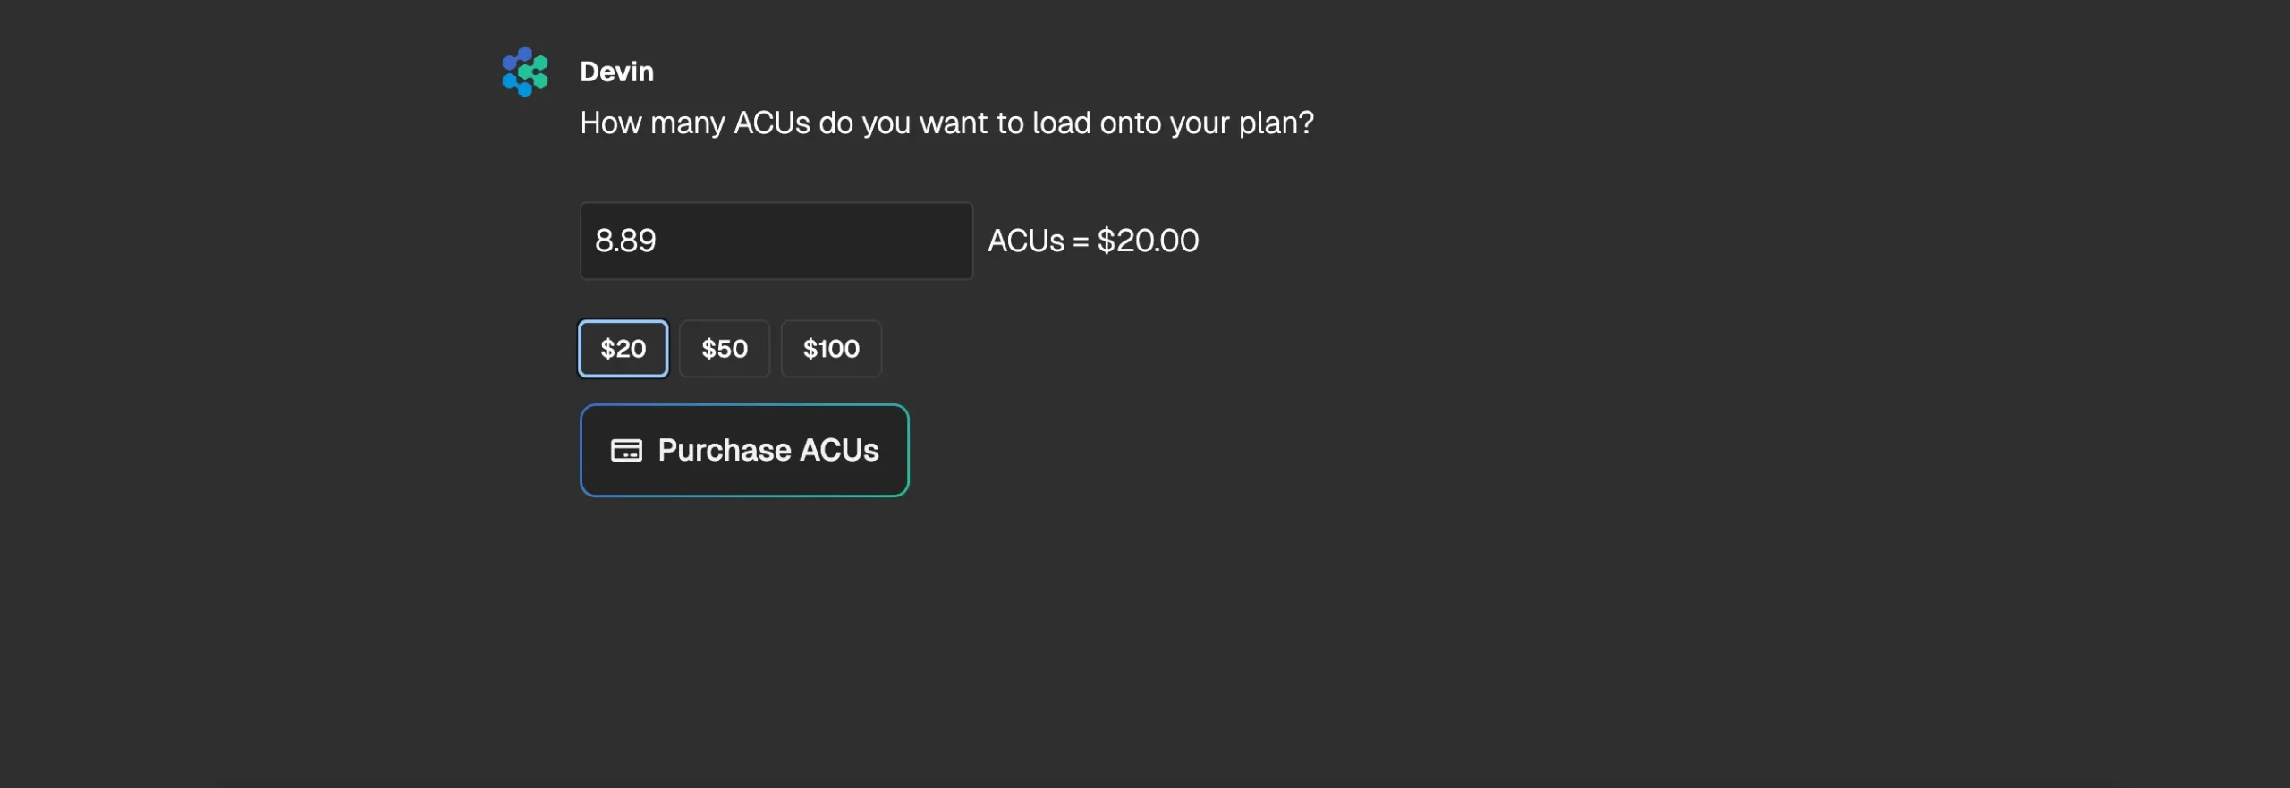Select the $20 preset amount

click(623, 349)
